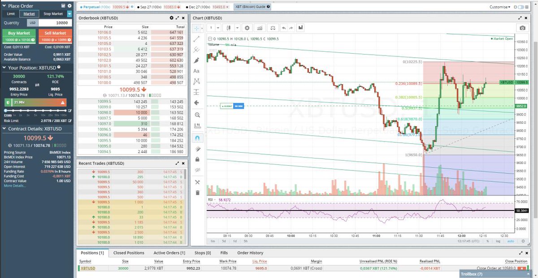Click the 21.98x leverage color bar
This screenshot has width=538, height=278.
[x=36, y=103]
